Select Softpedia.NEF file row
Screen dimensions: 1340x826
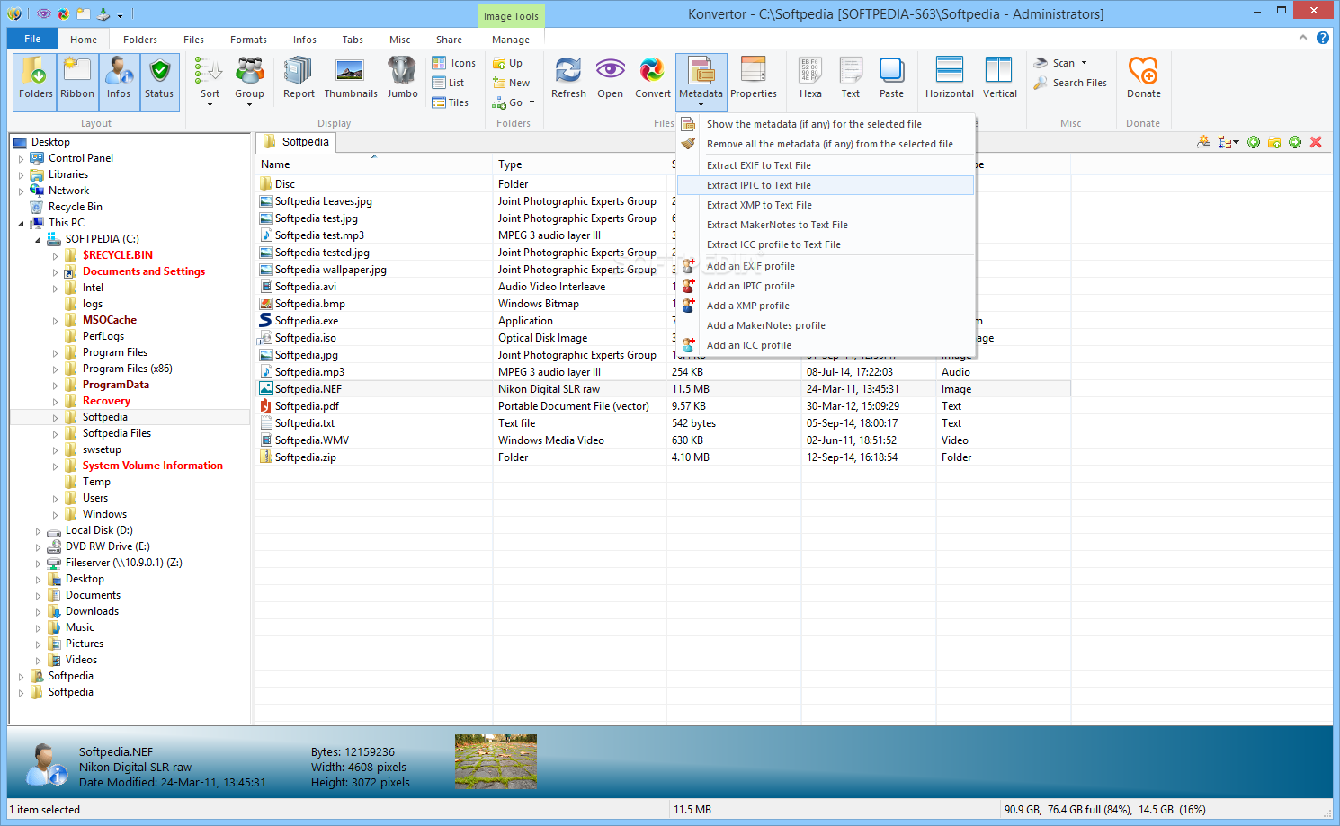pos(664,389)
